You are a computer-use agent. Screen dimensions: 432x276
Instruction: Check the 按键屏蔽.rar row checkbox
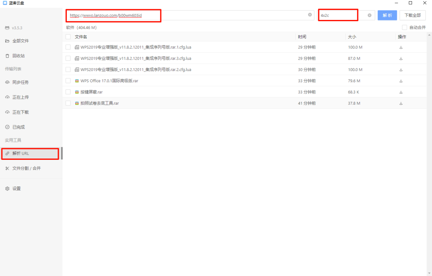tap(68, 92)
